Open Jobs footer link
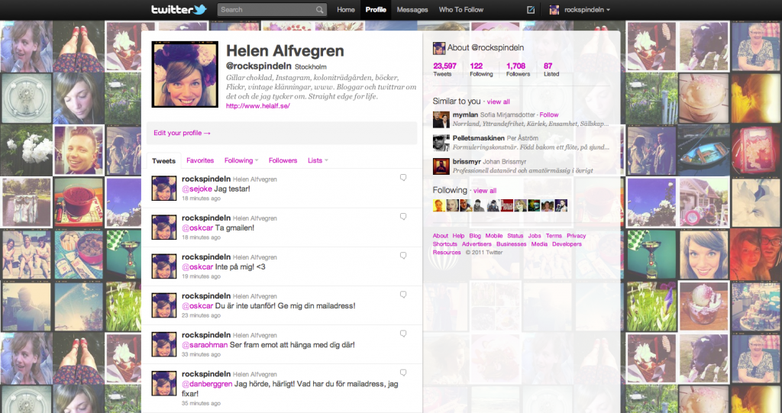782x413 pixels. tap(534, 235)
